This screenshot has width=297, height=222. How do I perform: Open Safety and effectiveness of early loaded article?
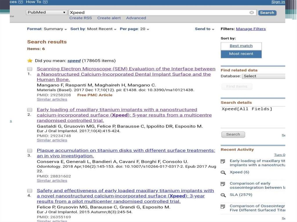[x=125, y=196]
